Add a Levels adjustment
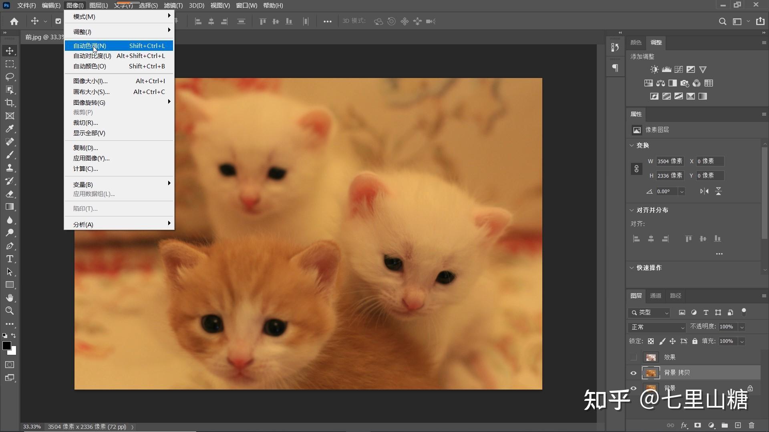 (x=666, y=70)
